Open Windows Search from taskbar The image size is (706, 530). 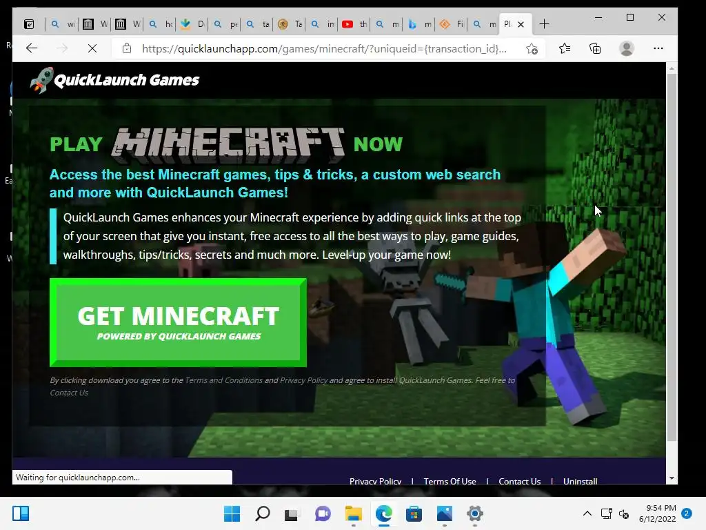pos(263,513)
